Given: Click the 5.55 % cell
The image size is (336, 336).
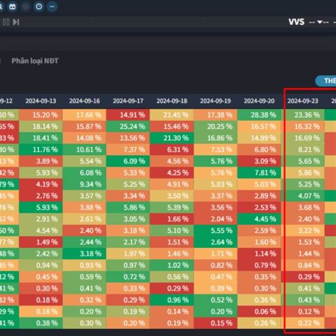Looking at the screenshot, I should coord(216,231).
